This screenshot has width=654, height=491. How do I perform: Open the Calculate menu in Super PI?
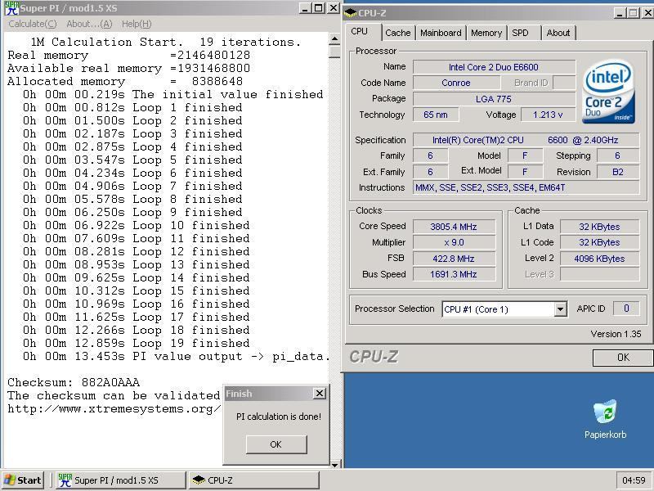33,24
